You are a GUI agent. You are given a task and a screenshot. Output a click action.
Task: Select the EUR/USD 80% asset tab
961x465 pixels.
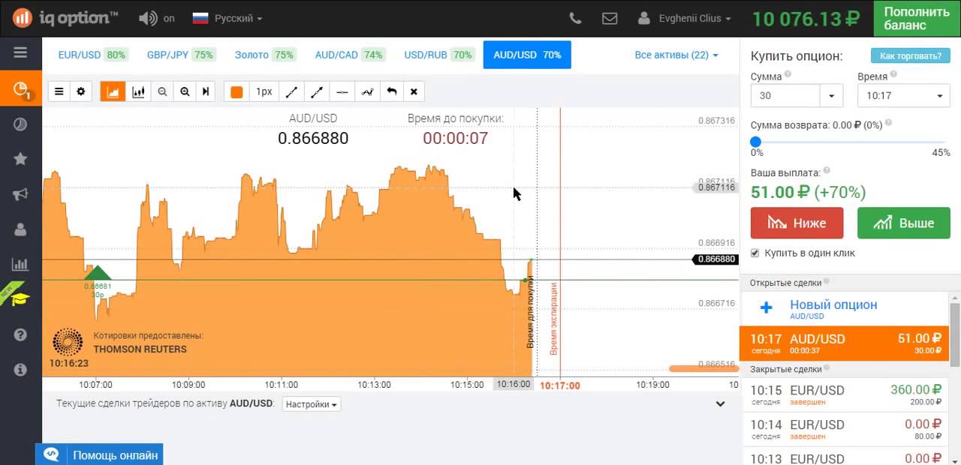pyautogui.click(x=92, y=55)
